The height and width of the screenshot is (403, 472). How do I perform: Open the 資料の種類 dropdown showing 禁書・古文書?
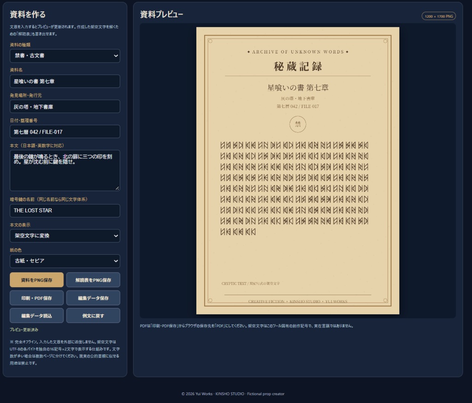pyautogui.click(x=65, y=56)
